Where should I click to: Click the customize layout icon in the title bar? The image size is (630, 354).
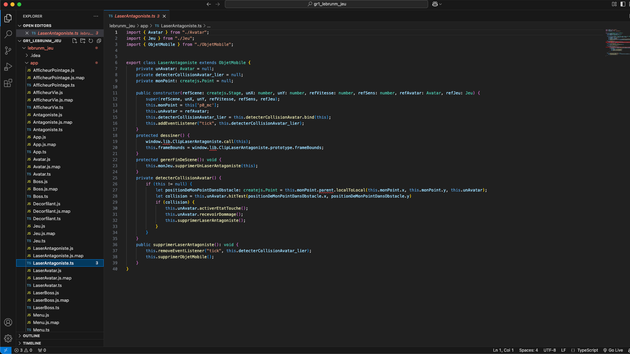point(614,4)
